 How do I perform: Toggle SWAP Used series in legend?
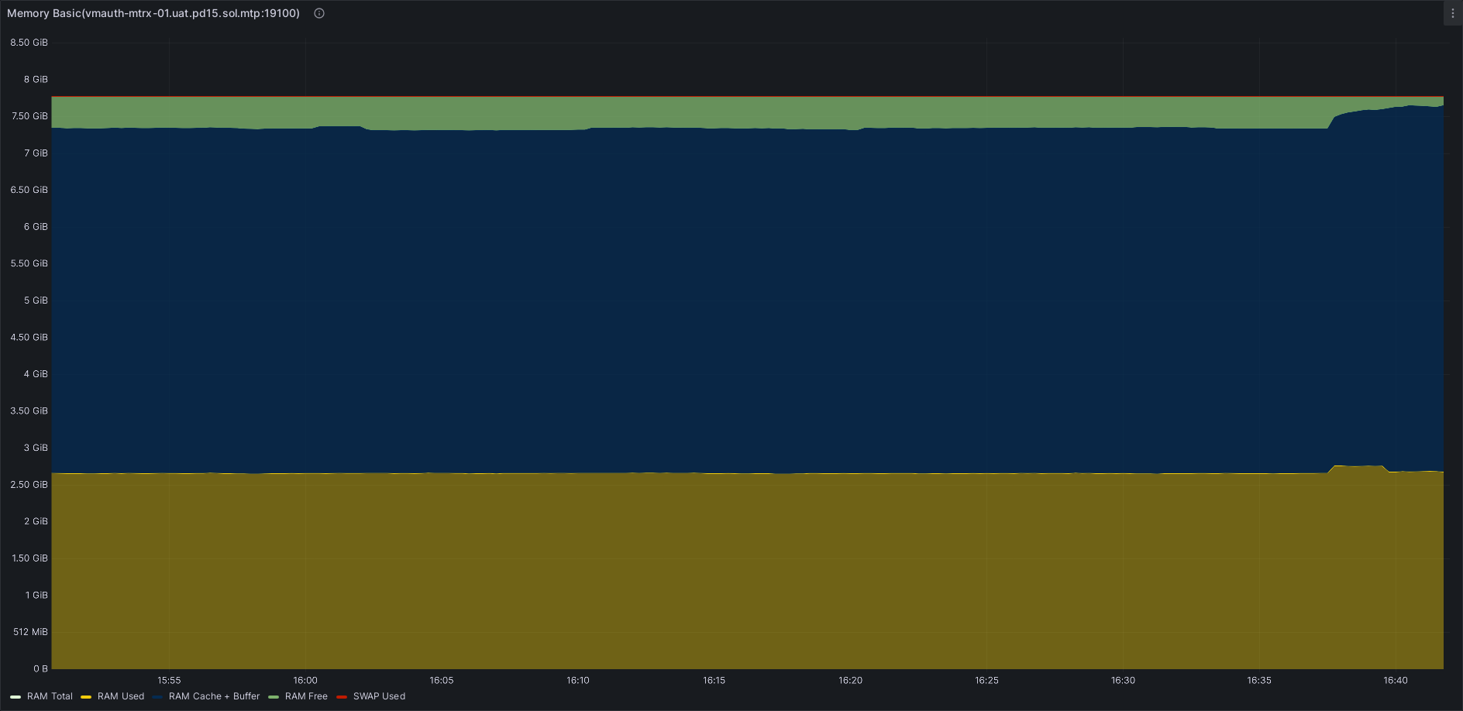pos(379,696)
